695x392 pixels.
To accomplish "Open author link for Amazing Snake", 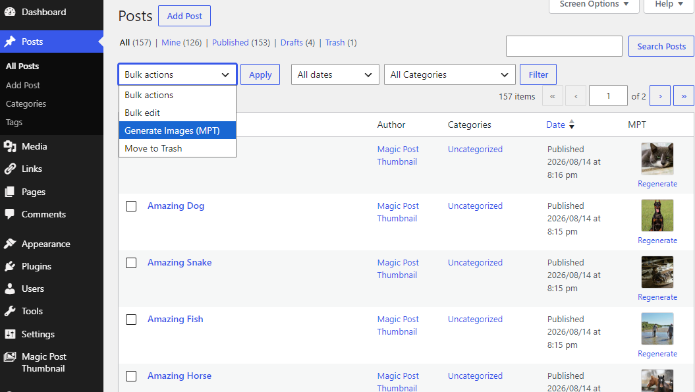I will 398,269.
